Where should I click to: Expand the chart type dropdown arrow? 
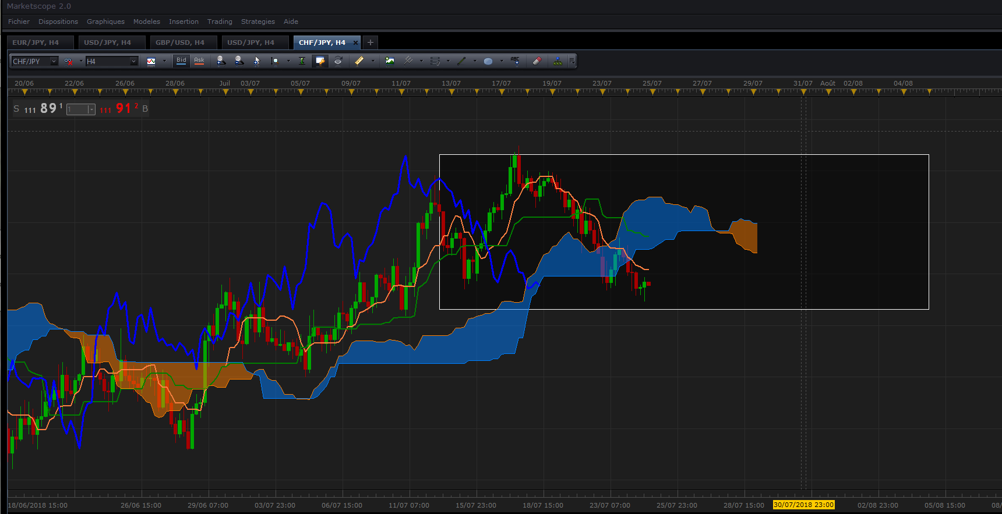pos(164,61)
